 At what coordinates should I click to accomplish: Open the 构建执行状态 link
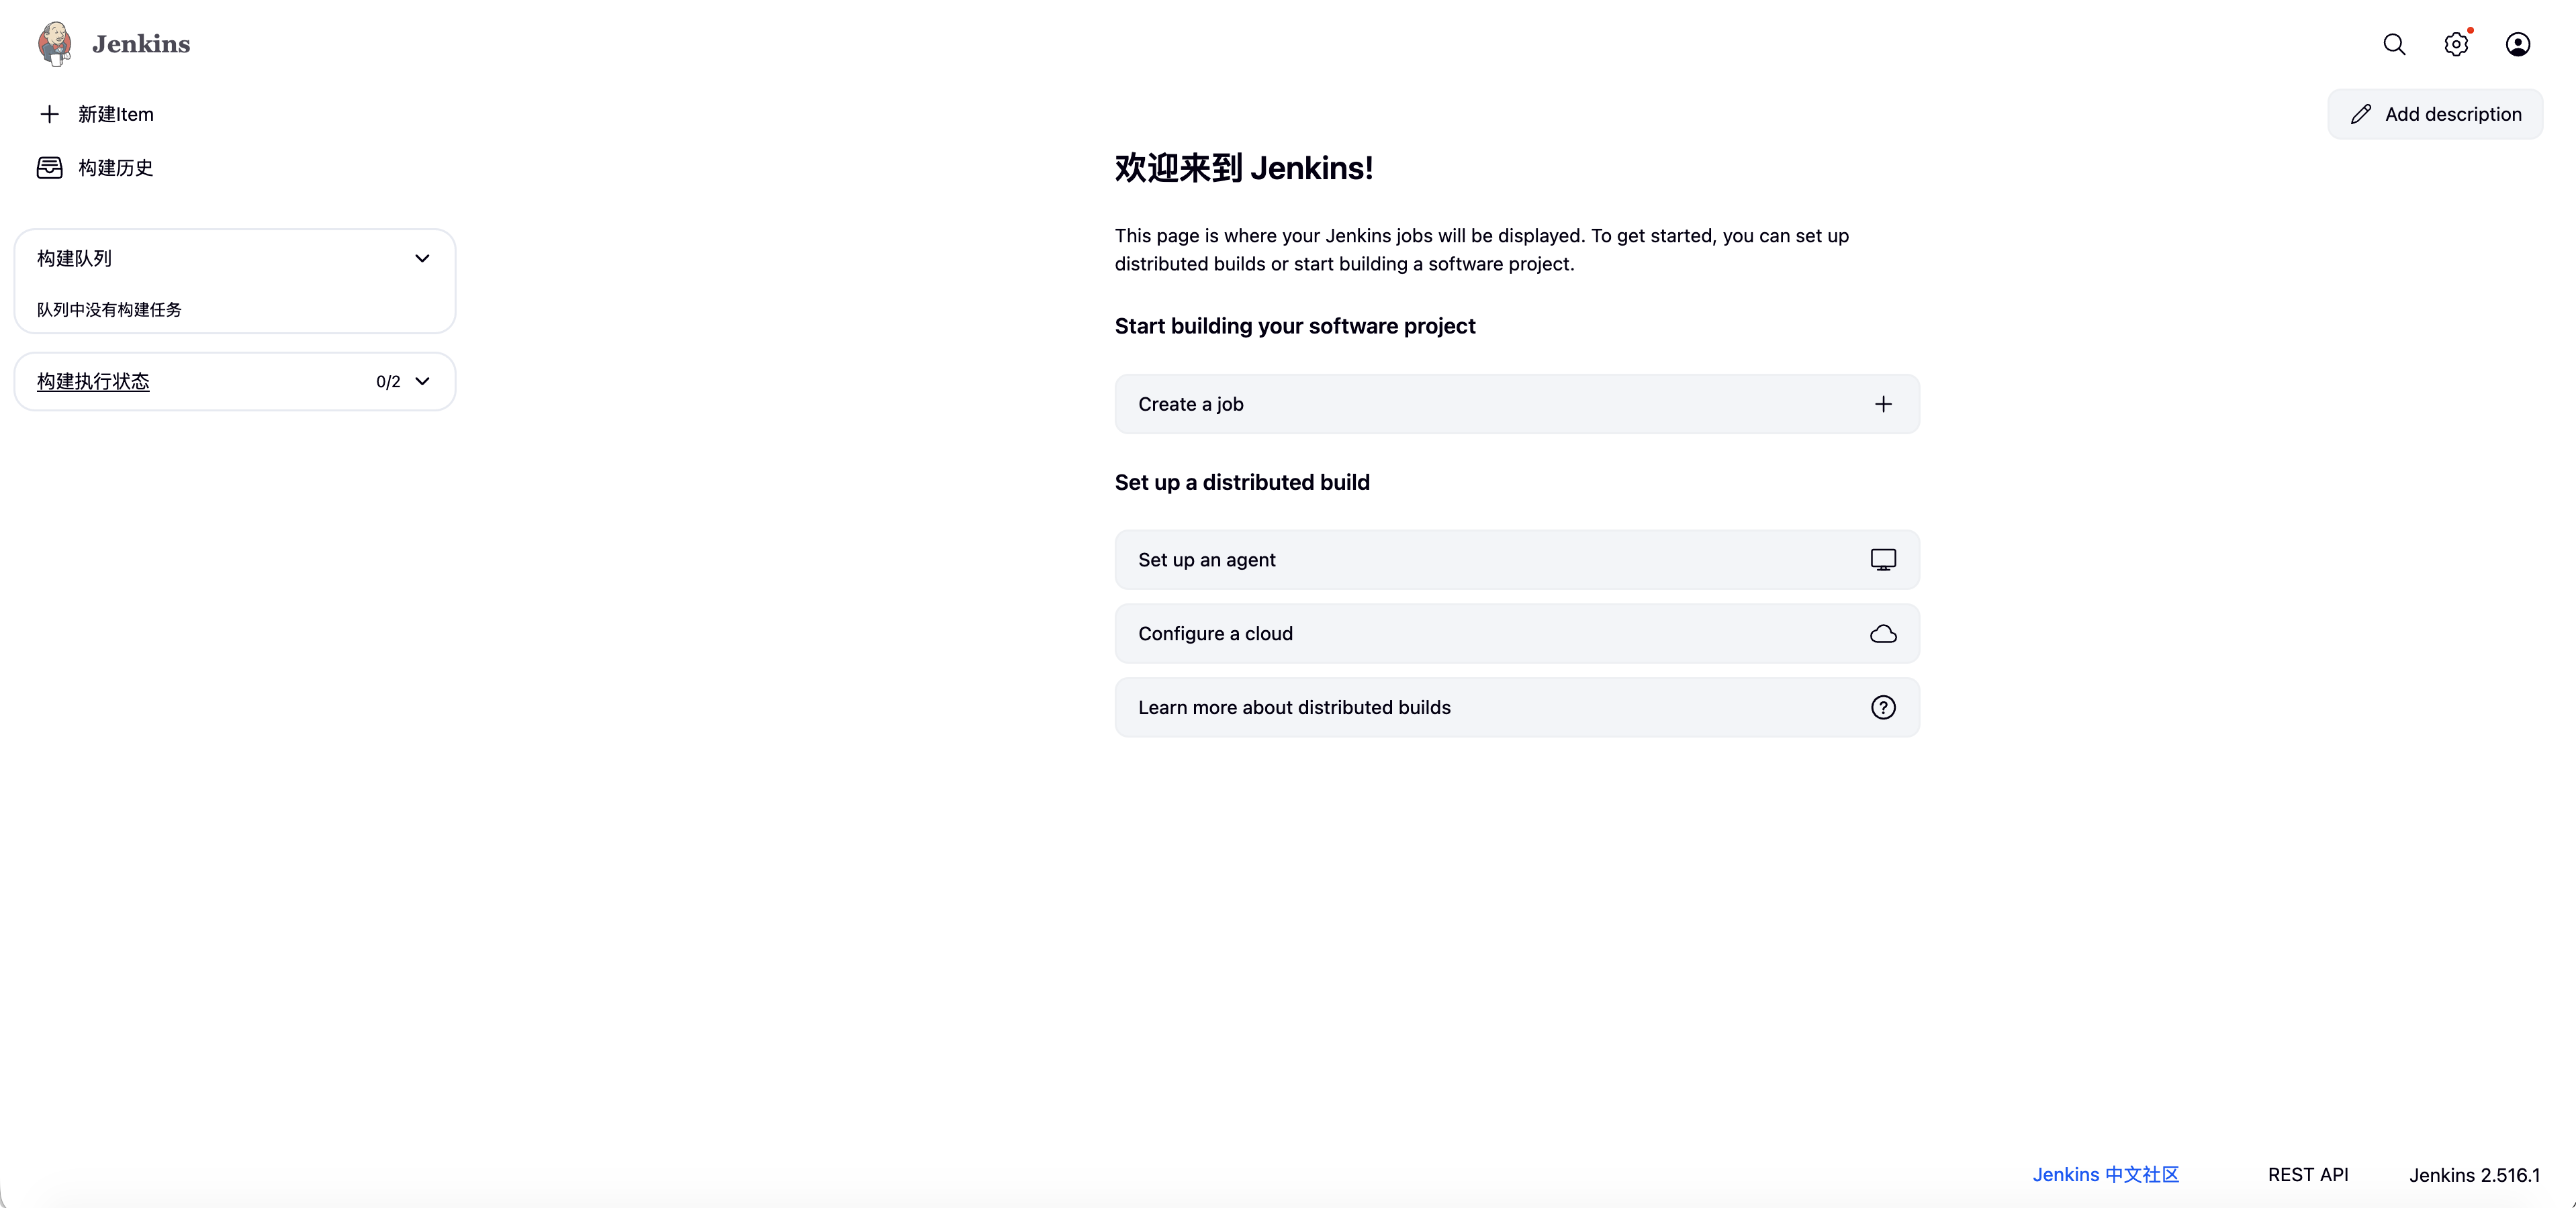[93, 381]
